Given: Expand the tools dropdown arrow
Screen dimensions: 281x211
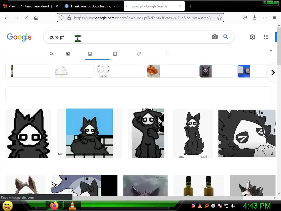Looking at the screenshot, I should coord(271,51).
